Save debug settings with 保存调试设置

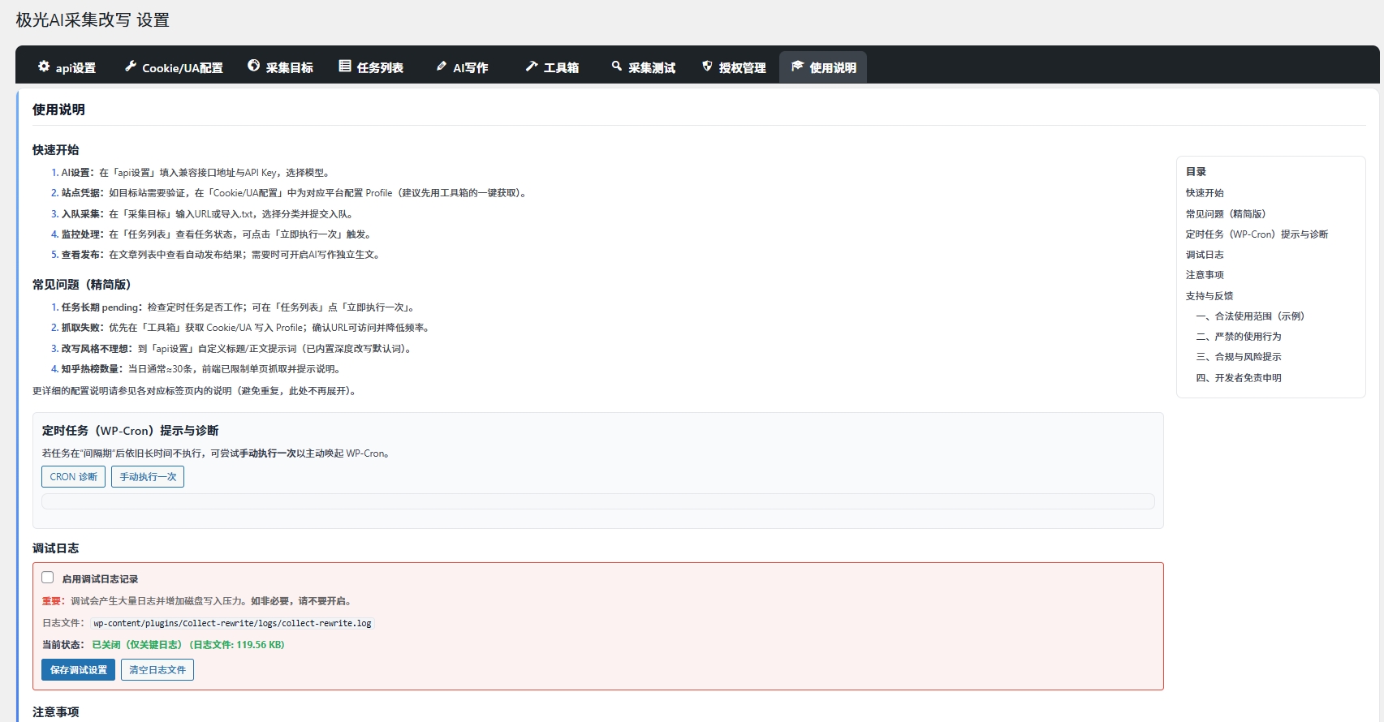click(x=78, y=670)
